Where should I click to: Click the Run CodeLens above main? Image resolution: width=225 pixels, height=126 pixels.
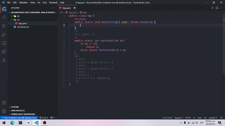click(76, 19)
